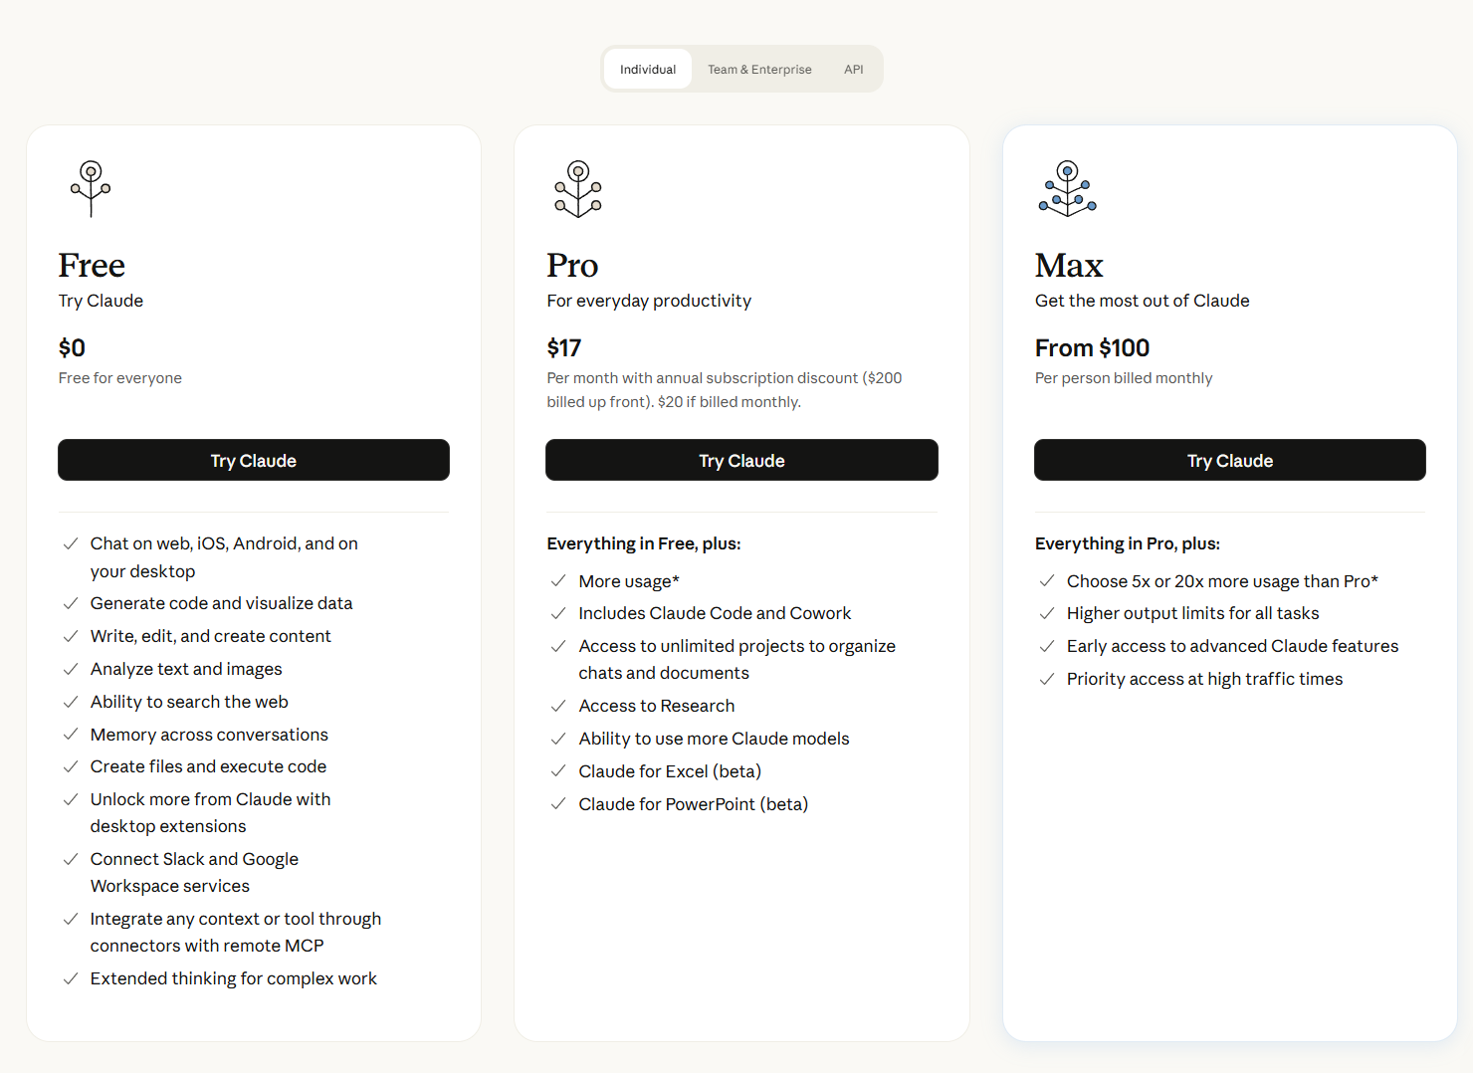Click checkmark beside Generate code and visualize data

71,603
